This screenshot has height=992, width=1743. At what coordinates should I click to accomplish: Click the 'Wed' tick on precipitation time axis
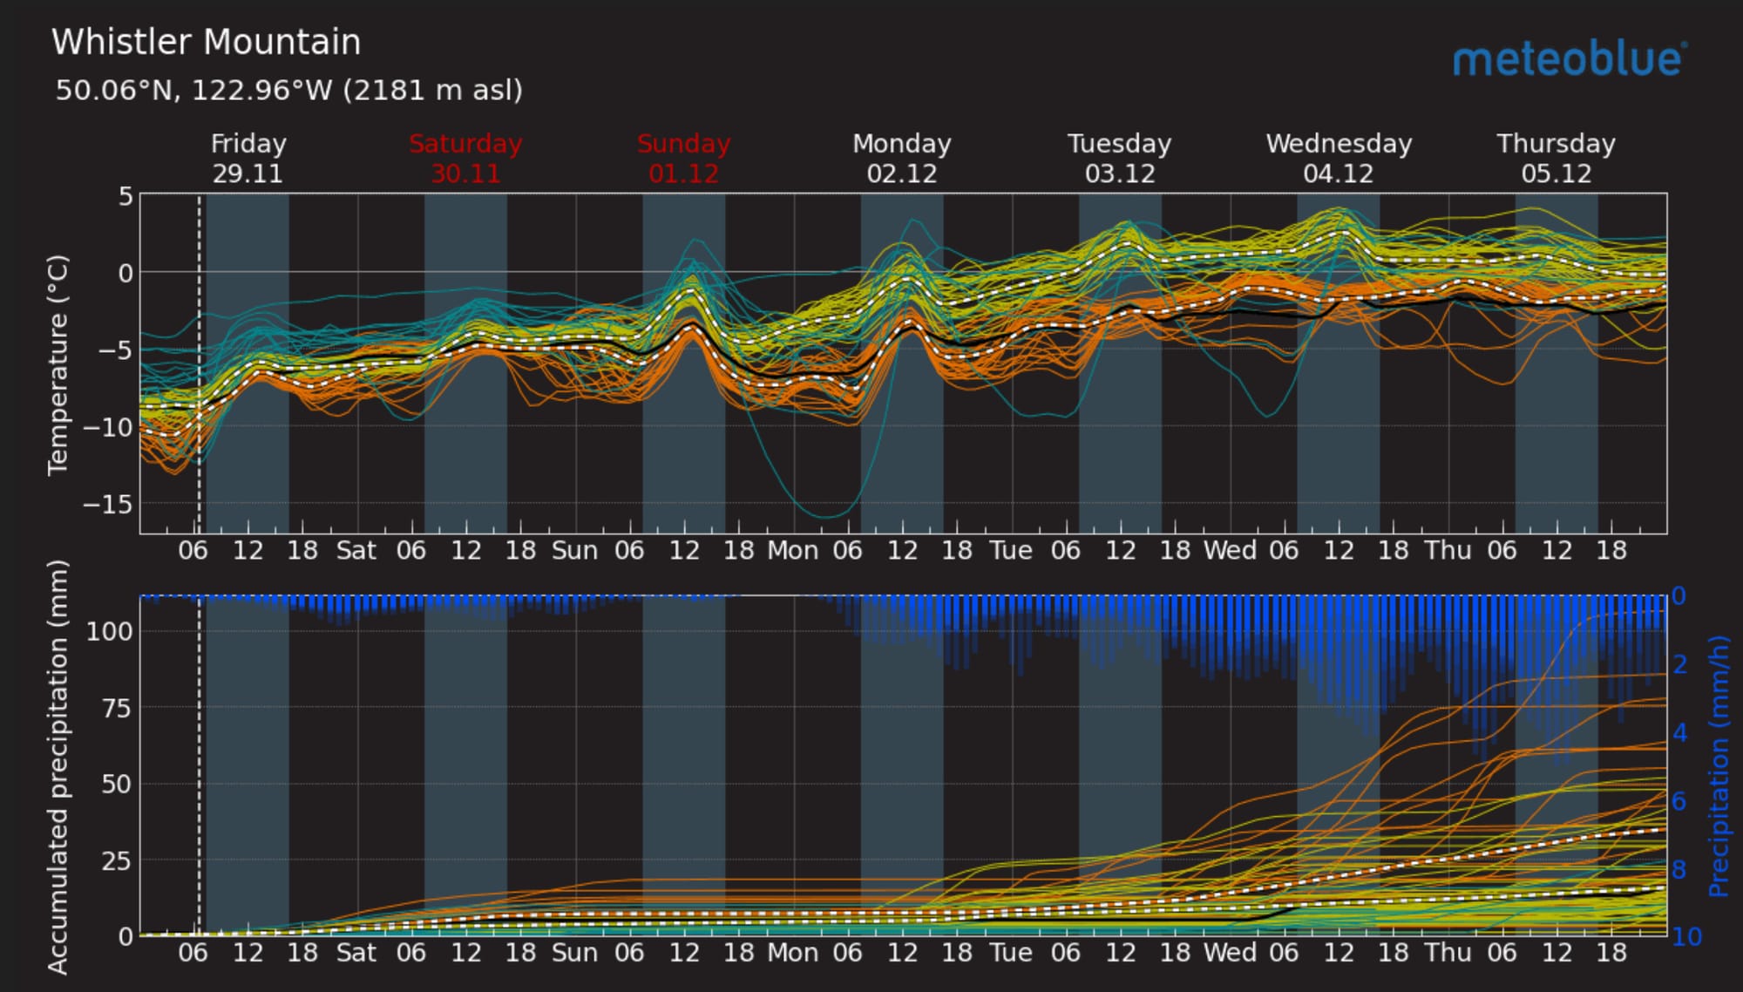[1229, 952]
